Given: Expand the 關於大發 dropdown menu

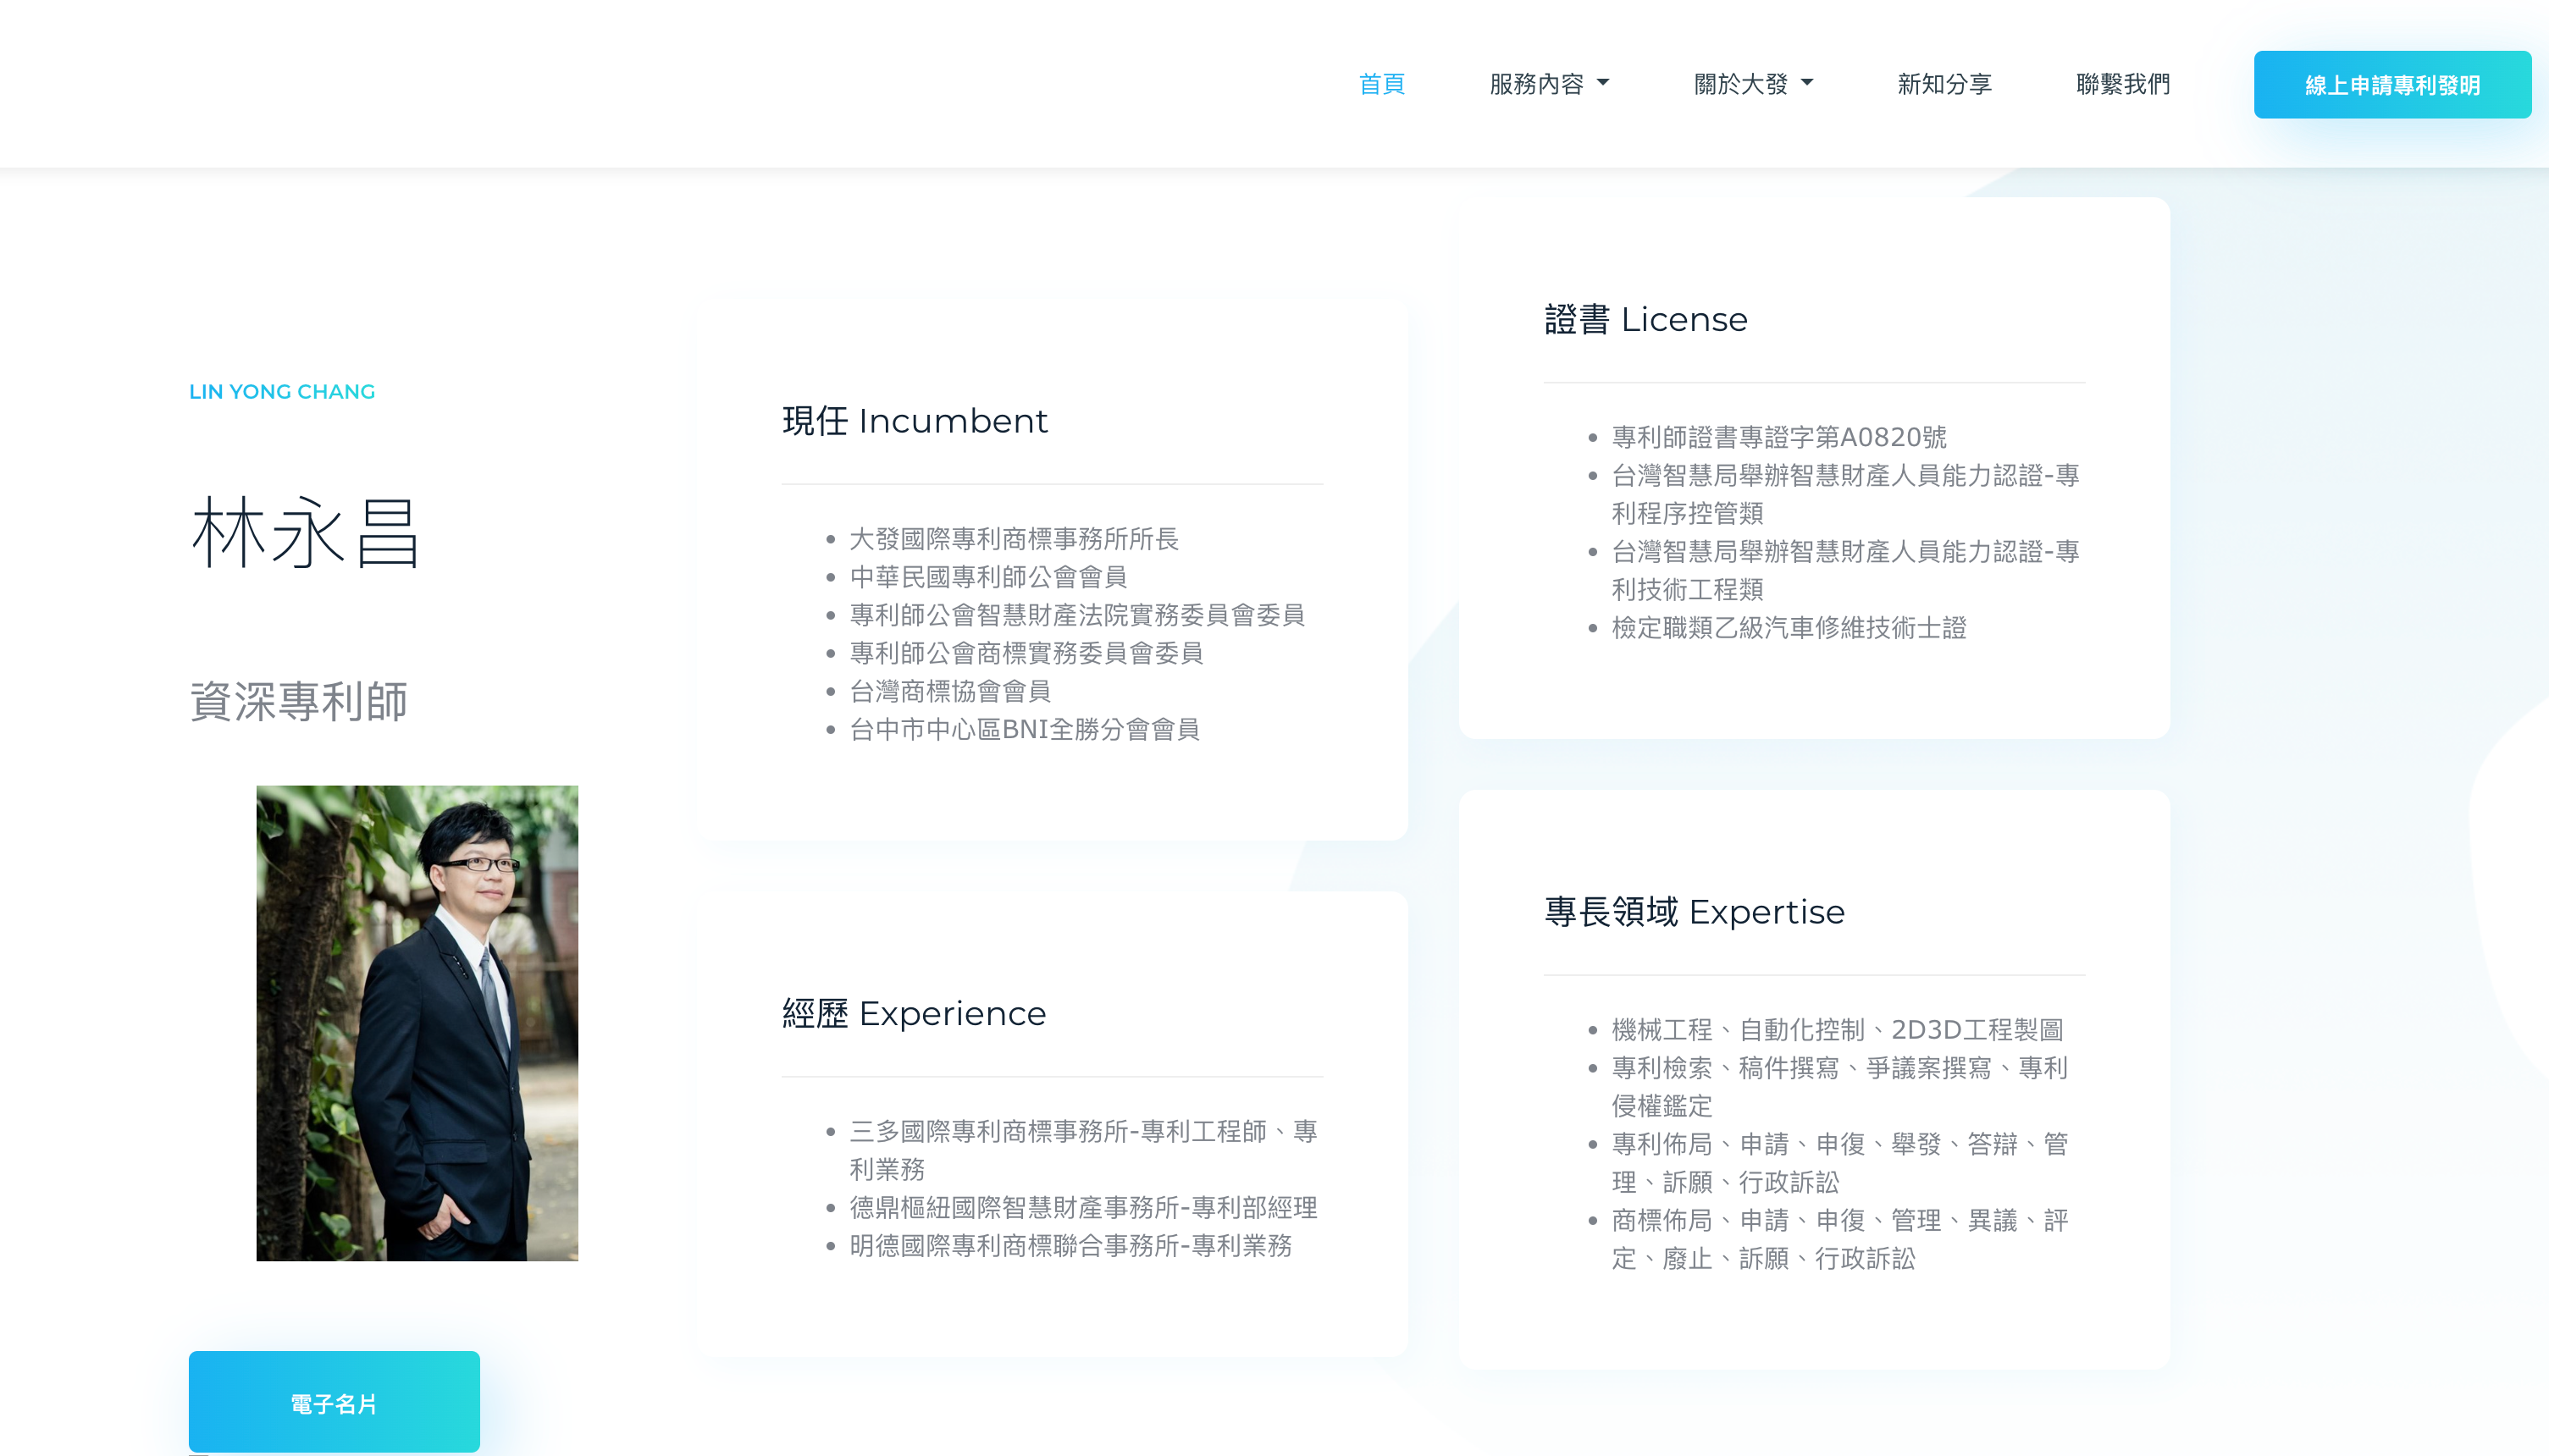Looking at the screenshot, I should click(1753, 84).
